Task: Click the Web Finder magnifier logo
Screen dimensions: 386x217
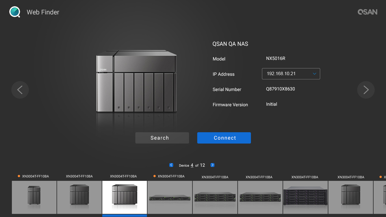Action: (15, 12)
